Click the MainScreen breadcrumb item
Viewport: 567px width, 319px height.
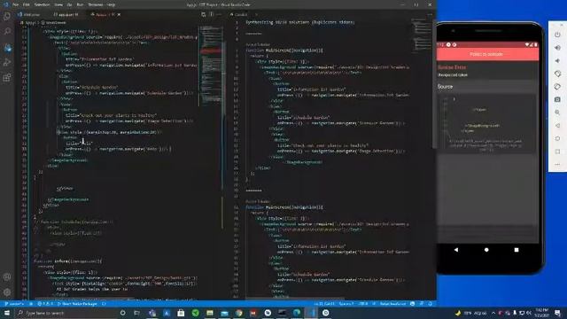tap(53, 23)
